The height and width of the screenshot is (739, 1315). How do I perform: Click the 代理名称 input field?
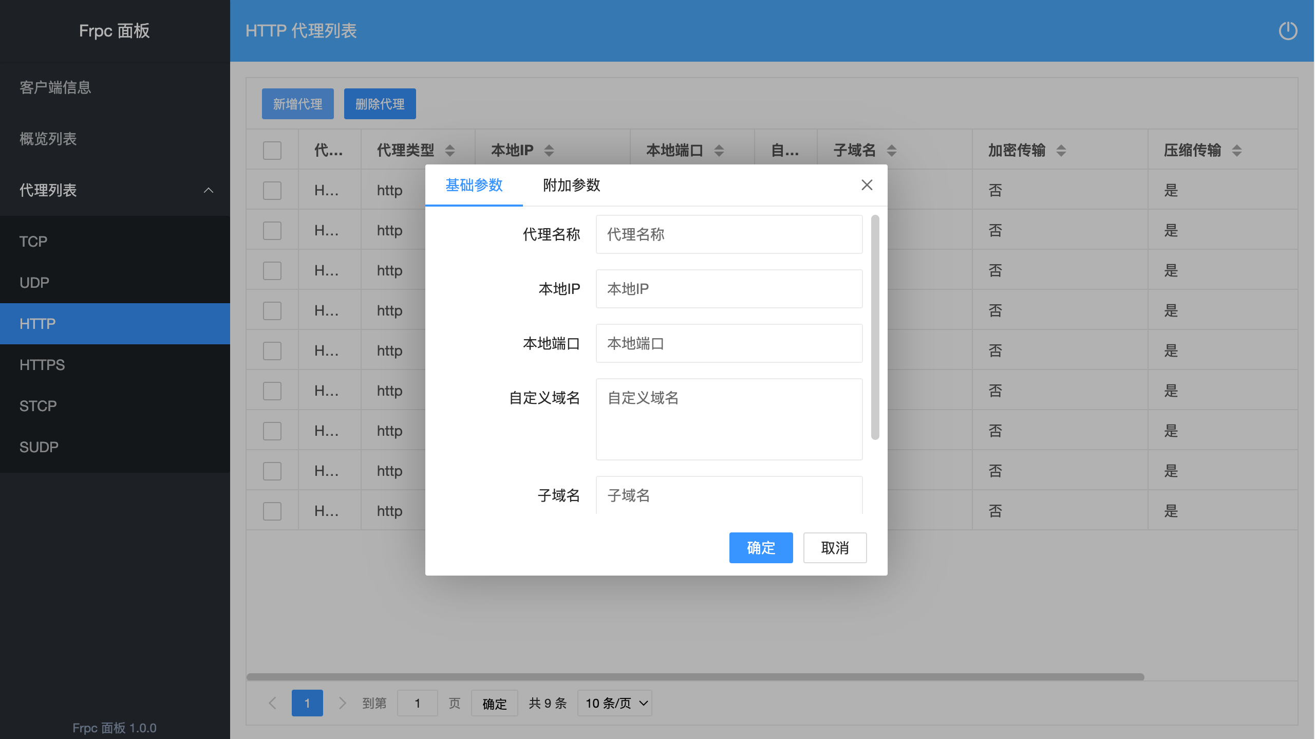728,234
